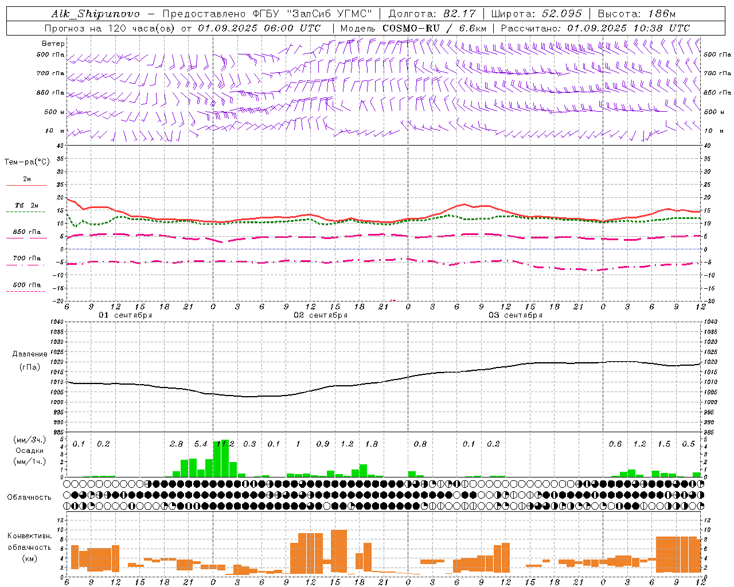
Task: Click the 0.8 precipitation total value
Action: click(x=420, y=444)
